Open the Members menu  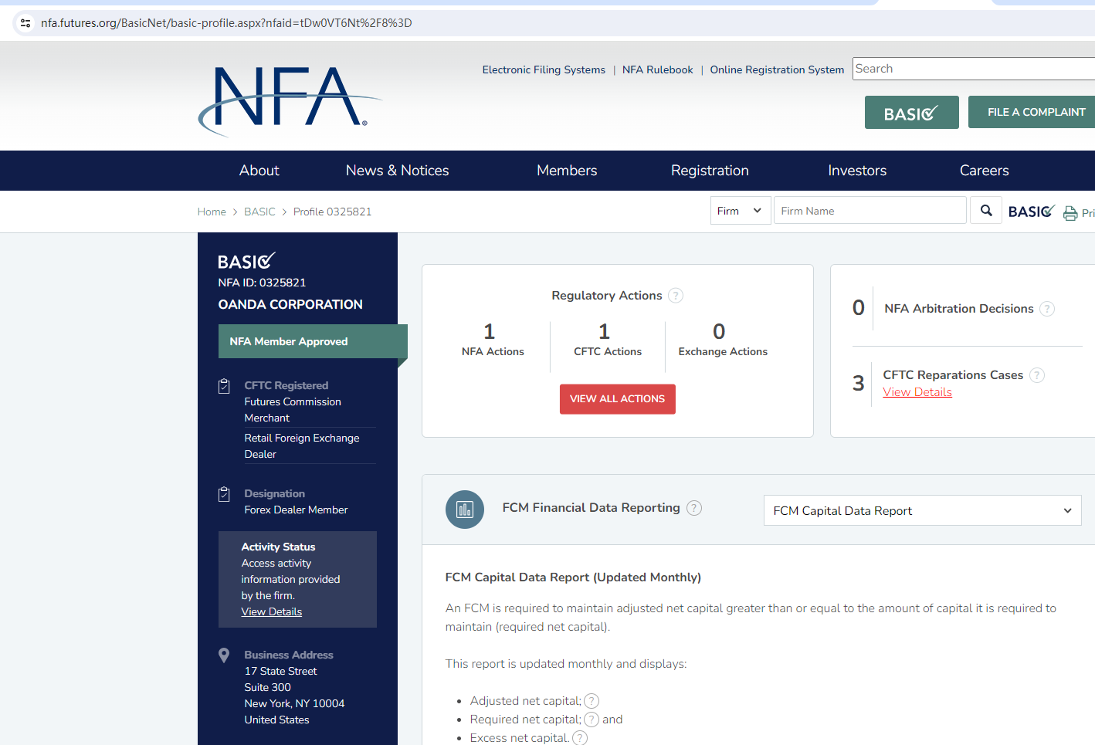coord(567,171)
